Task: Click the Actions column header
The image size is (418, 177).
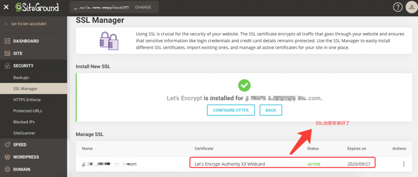Action: [x=399, y=149]
